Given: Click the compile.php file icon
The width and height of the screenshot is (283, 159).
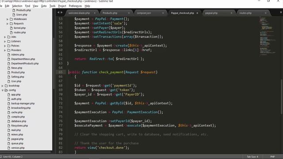Looking at the screenshot, I should tap(8, 117).
